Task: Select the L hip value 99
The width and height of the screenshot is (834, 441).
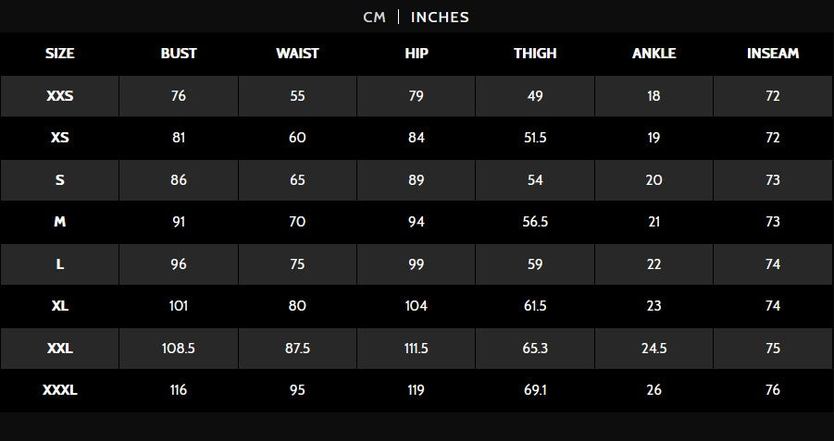Action: tap(417, 264)
